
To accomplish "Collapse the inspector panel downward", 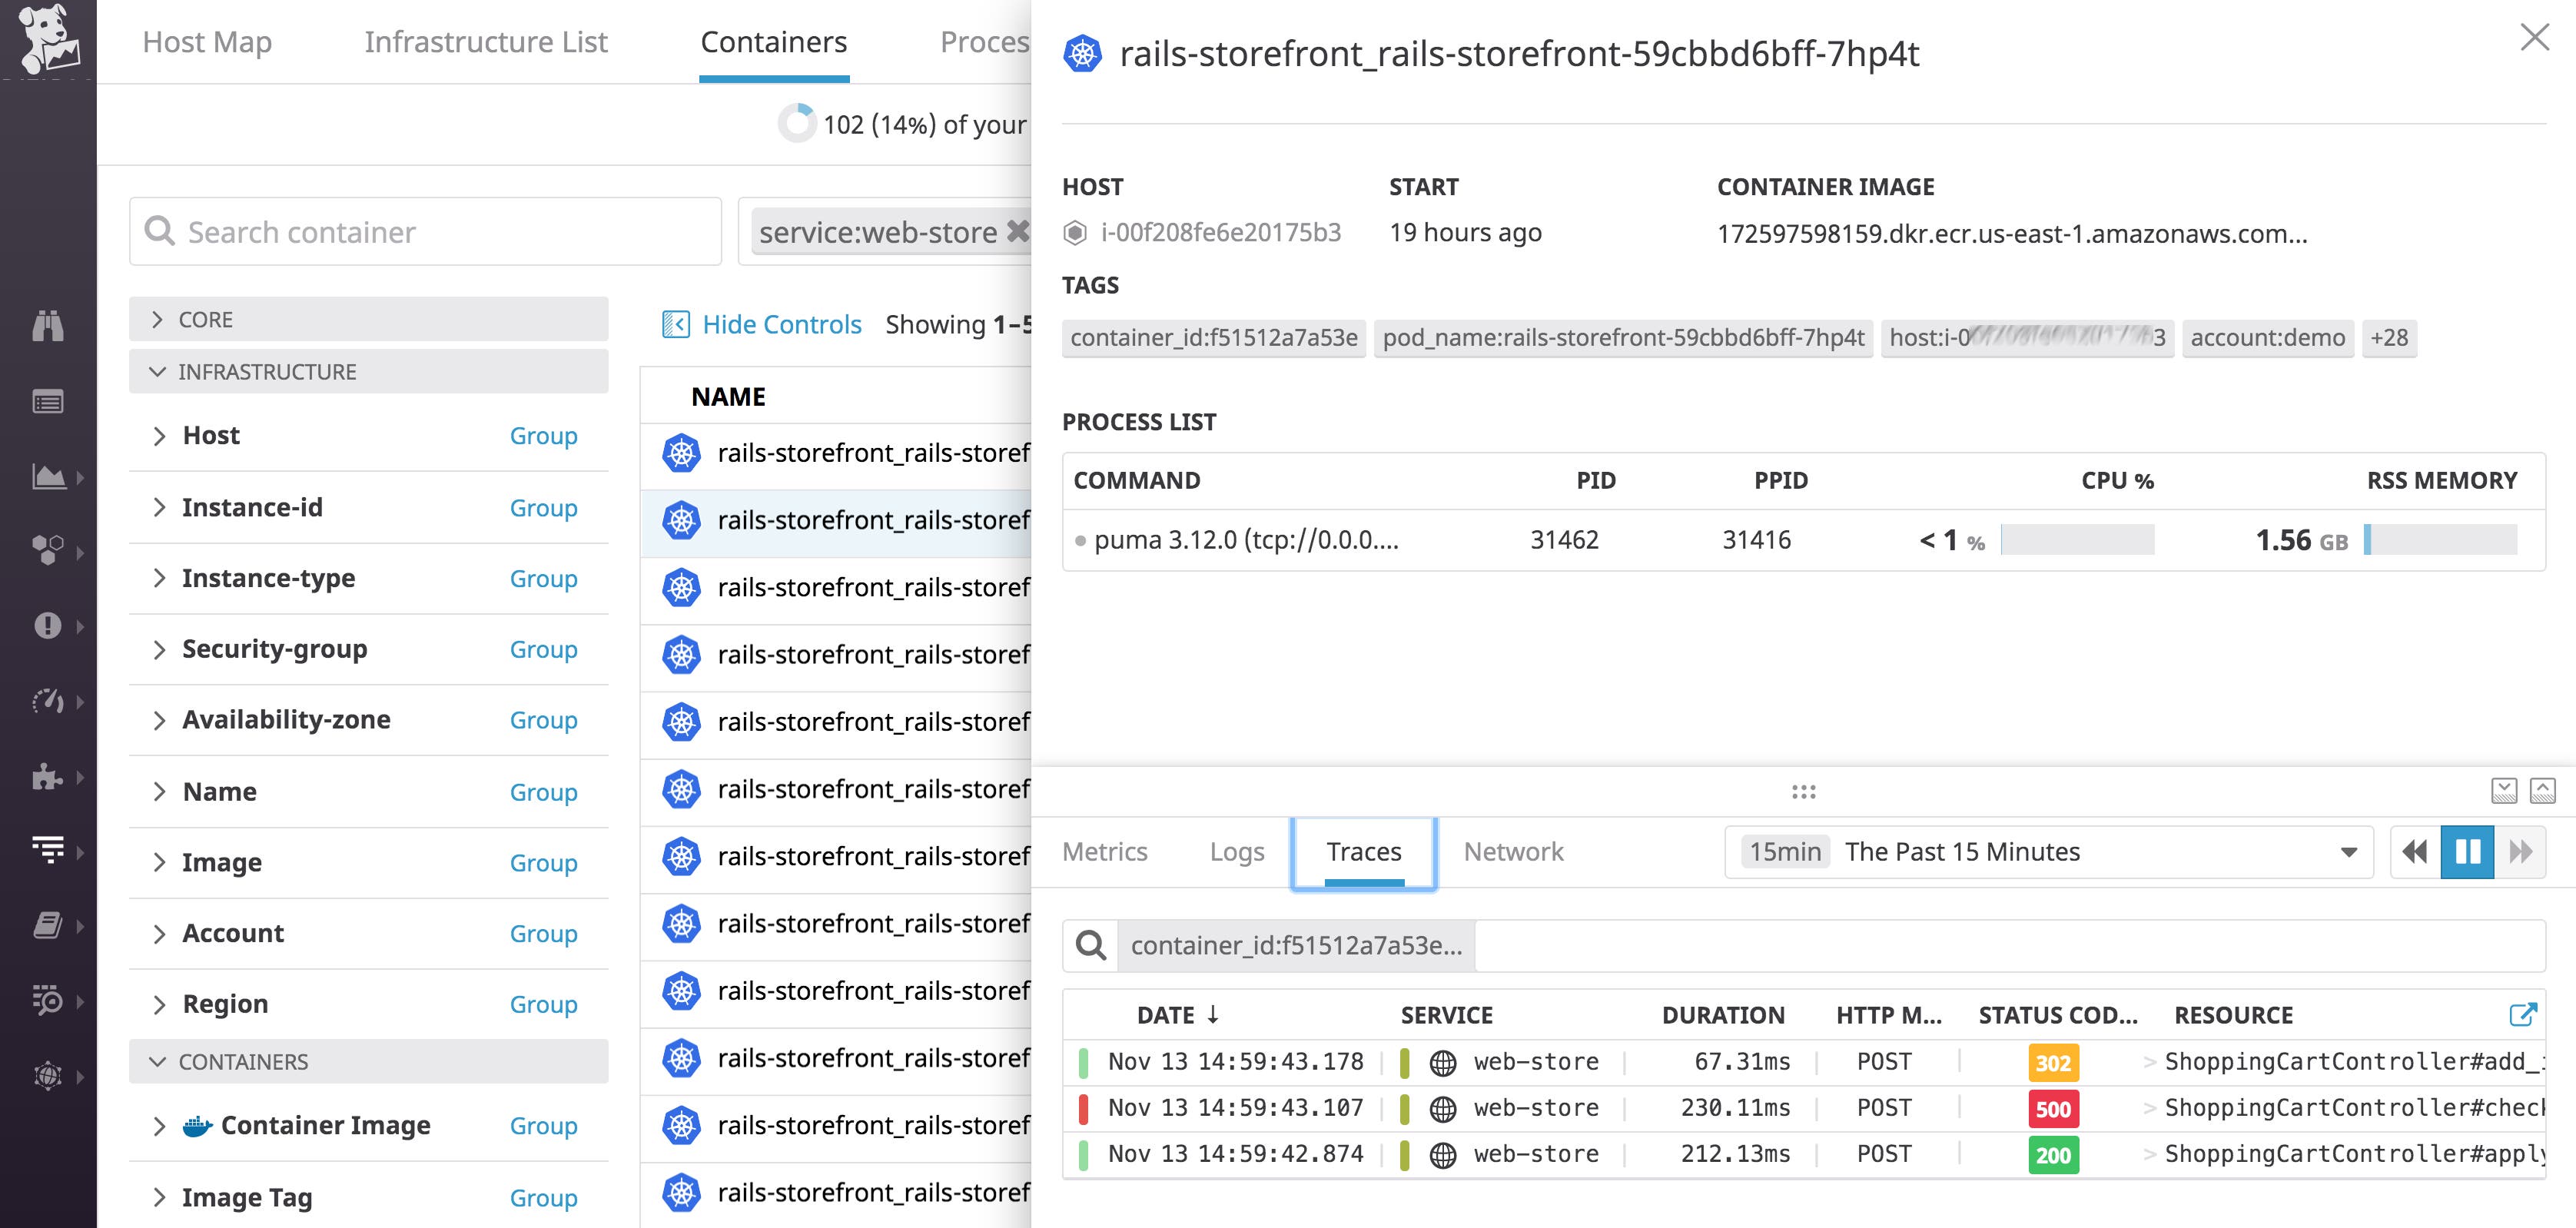I will [x=2504, y=791].
